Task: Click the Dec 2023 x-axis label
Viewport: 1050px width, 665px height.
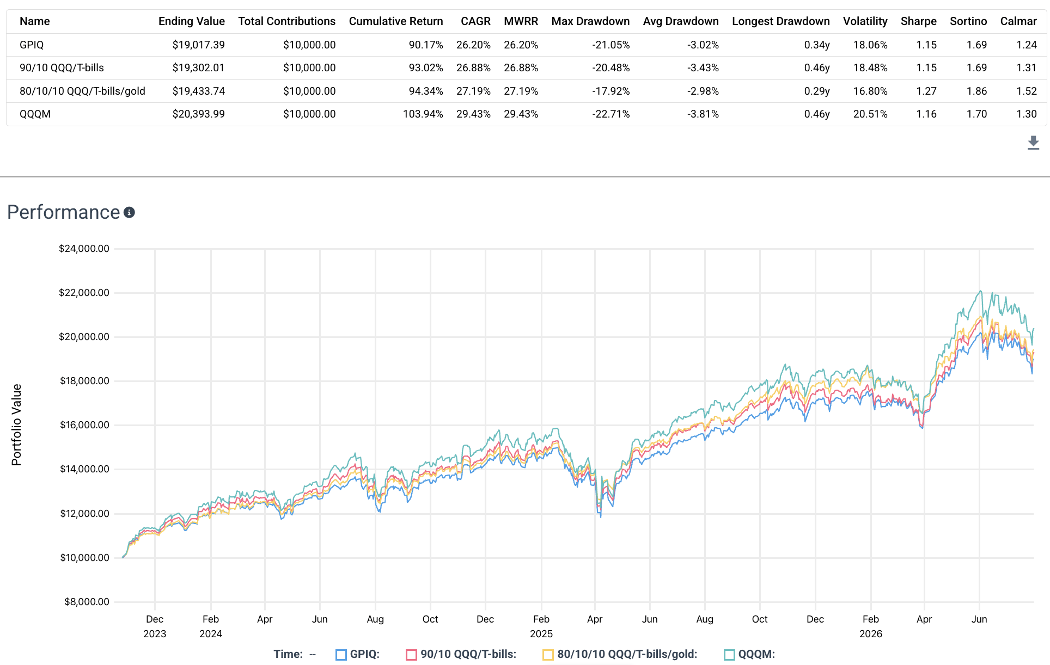Action: (155, 626)
